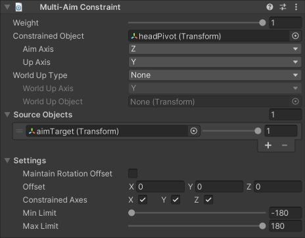Click the Source Objects count field

pos(285,115)
